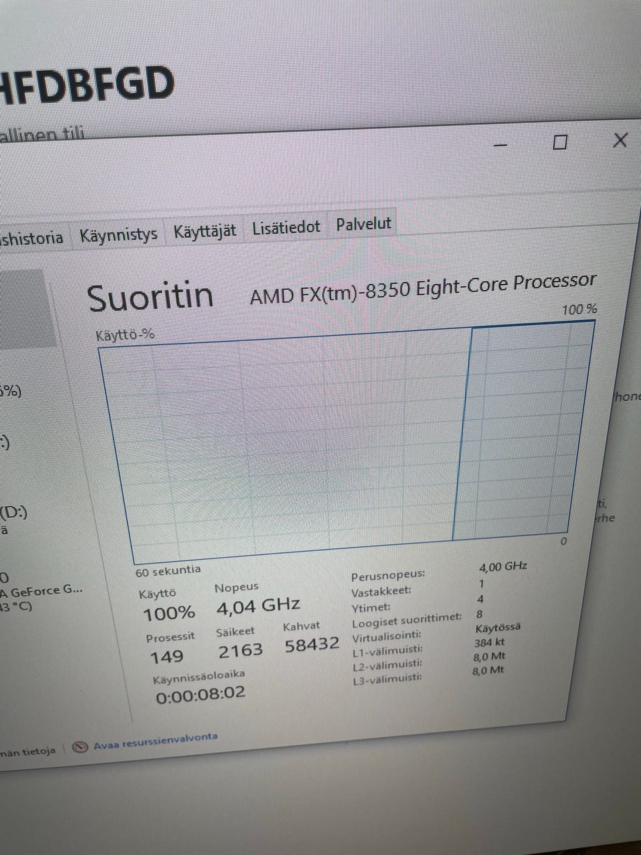Click the Käynnissäoloaika label
641x855 pixels.
tap(198, 677)
